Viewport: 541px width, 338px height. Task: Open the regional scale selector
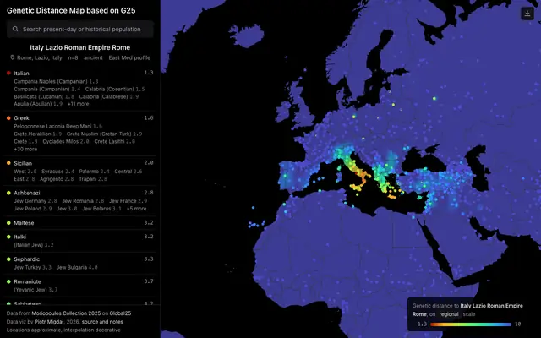coord(449,314)
